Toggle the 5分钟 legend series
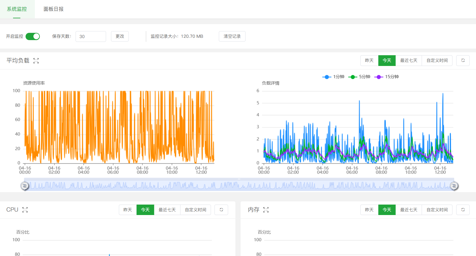The width and height of the screenshot is (476, 256). (x=359, y=77)
